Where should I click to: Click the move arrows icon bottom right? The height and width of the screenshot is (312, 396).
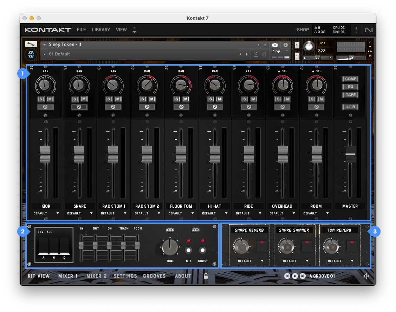click(x=366, y=276)
